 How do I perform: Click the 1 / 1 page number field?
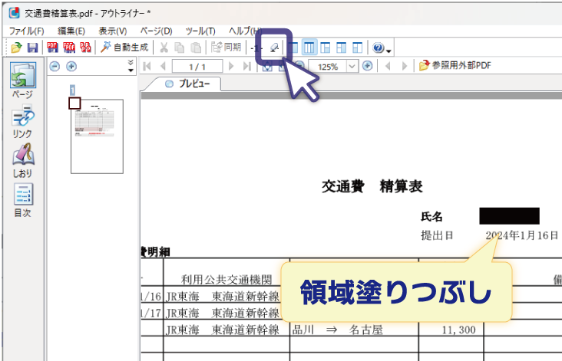tap(197, 67)
